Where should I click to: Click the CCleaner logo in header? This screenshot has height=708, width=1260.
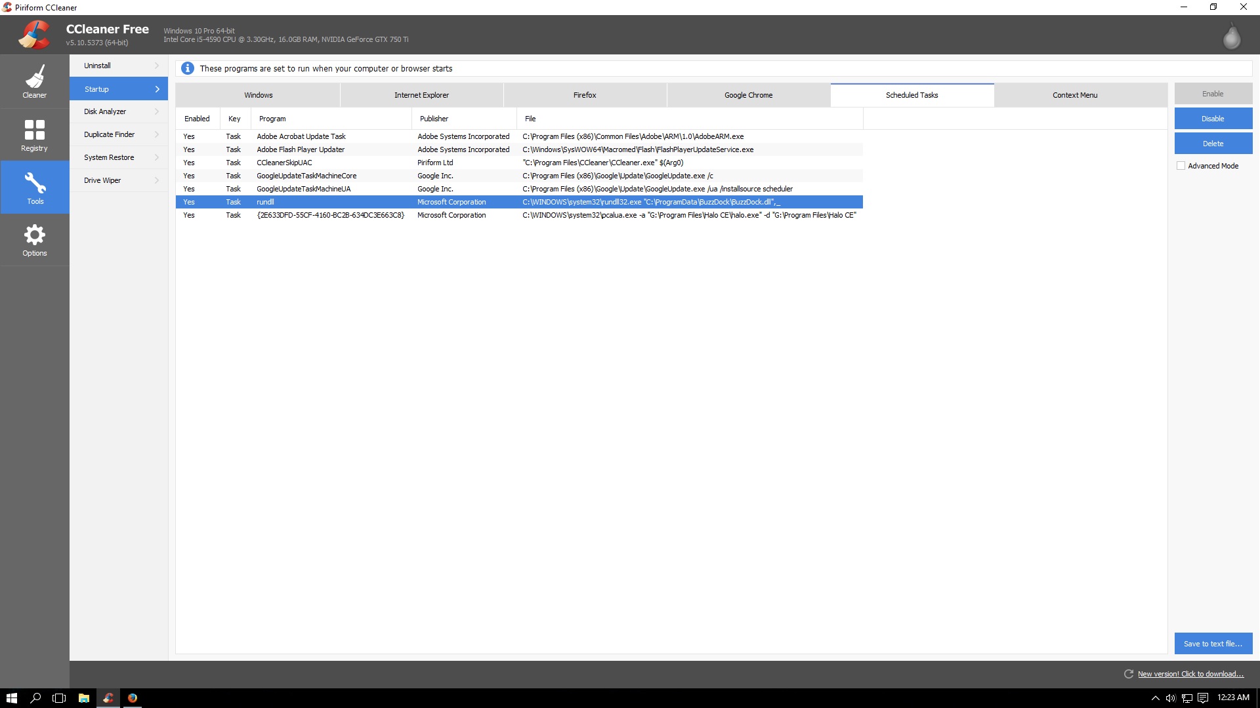click(x=34, y=35)
